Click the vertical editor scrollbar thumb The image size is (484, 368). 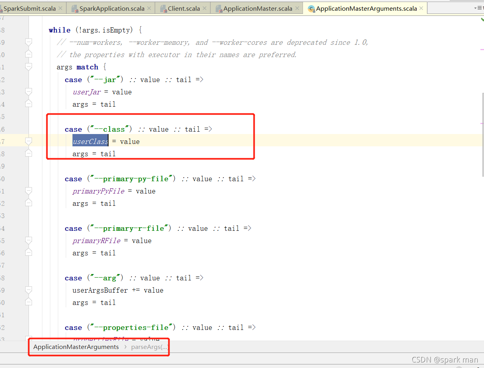click(x=482, y=135)
